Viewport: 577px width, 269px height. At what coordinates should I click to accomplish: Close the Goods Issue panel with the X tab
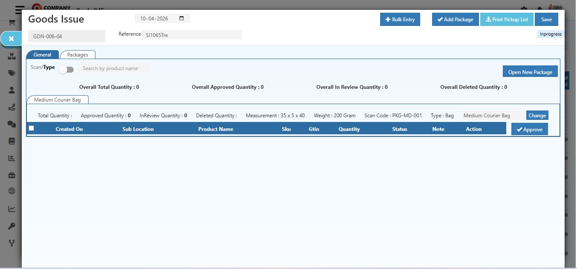coord(12,39)
